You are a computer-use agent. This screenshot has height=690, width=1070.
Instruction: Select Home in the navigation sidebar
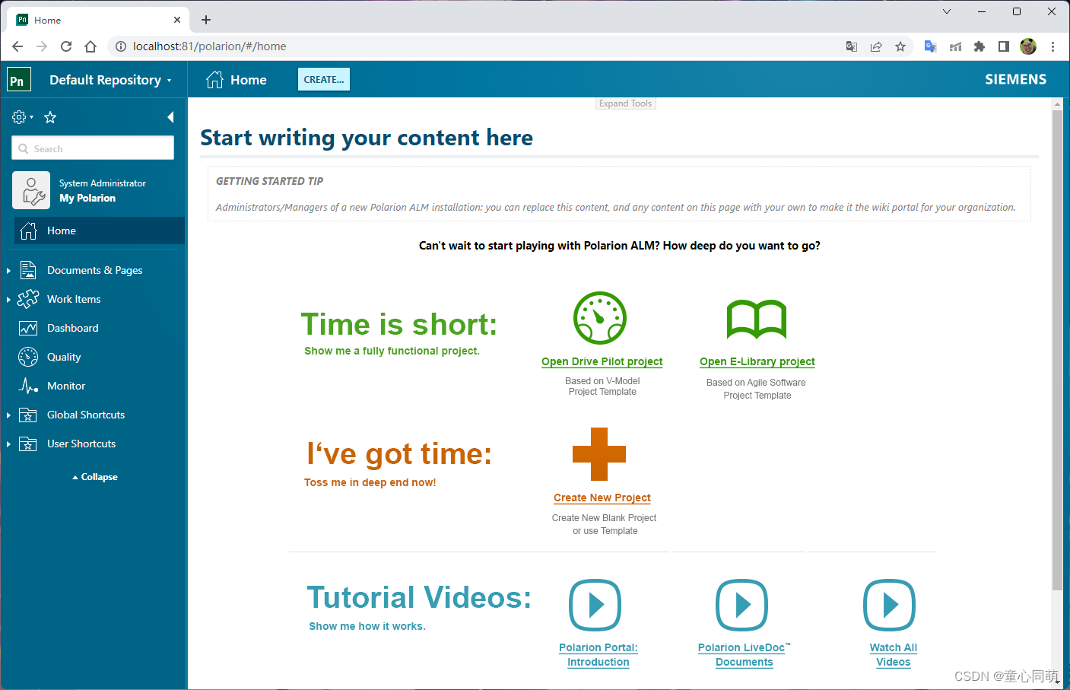click(100, 231)
